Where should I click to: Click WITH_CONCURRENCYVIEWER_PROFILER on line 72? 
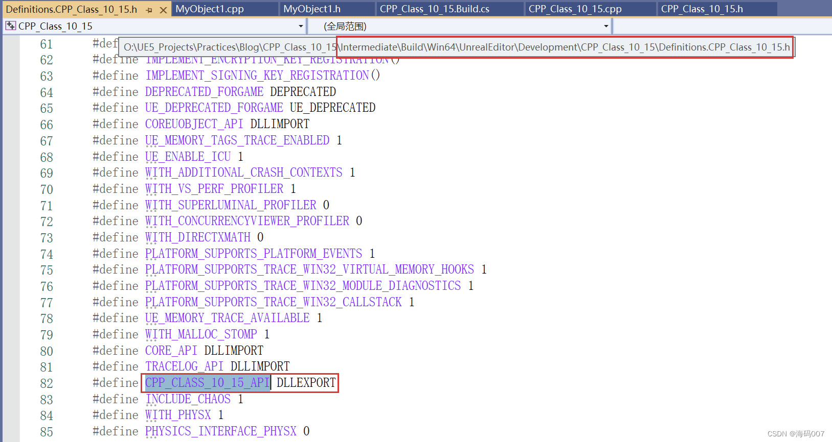[247, 220]
